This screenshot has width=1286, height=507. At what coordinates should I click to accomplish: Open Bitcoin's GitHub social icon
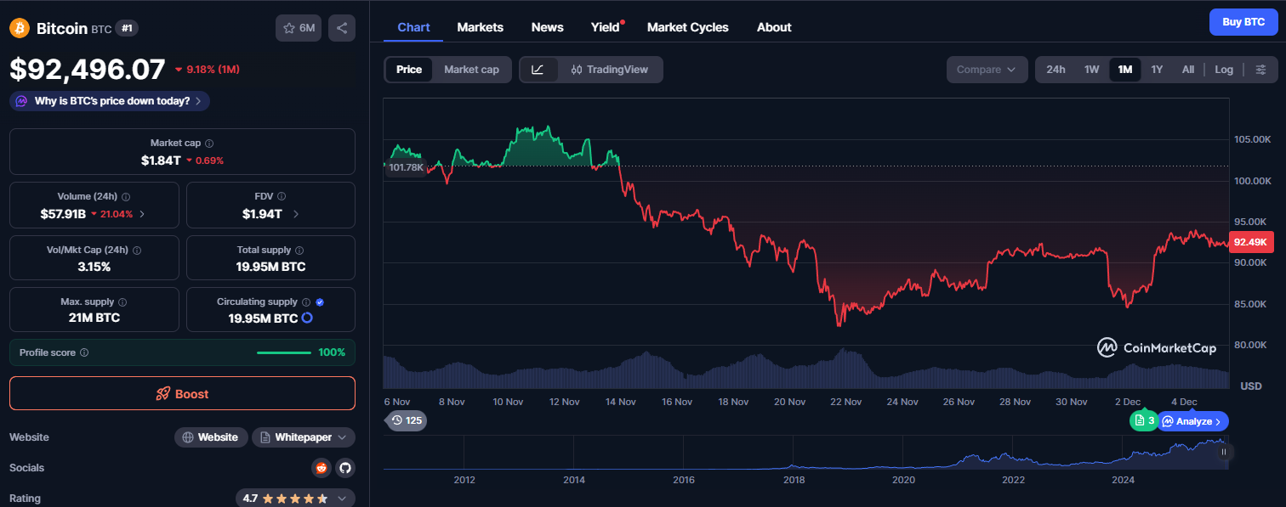344,468
